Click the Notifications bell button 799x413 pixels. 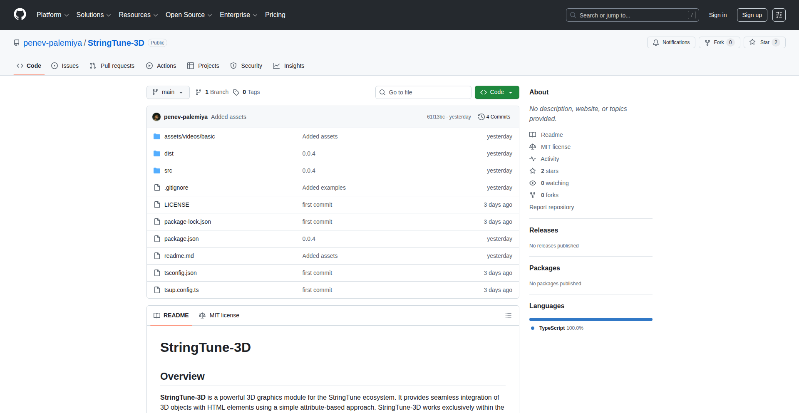671,42
